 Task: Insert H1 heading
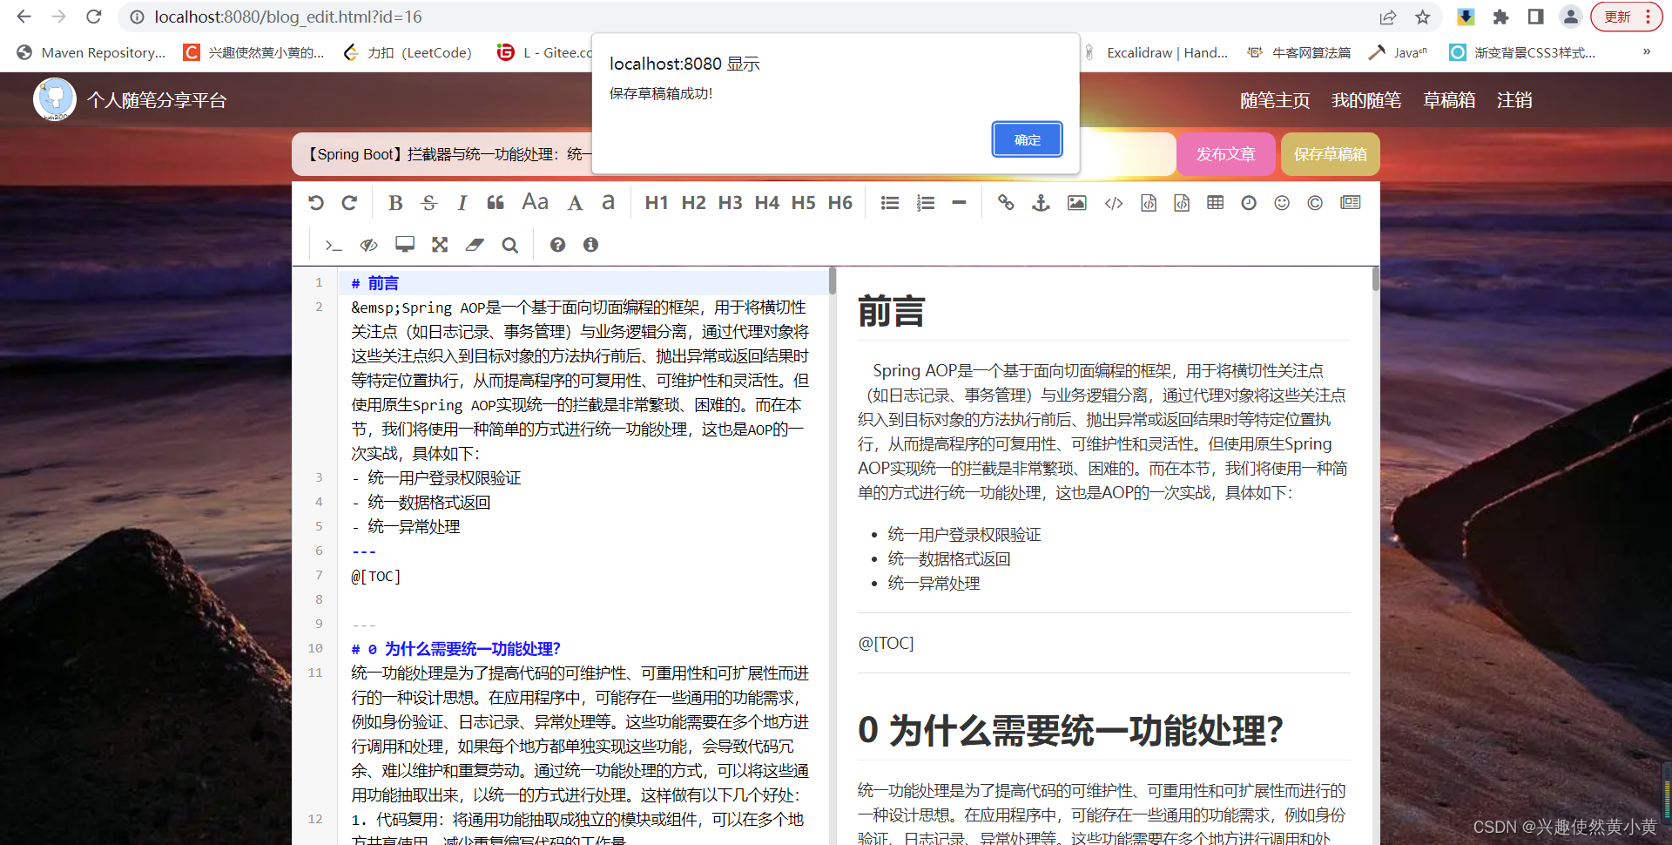tap(657, 203)
